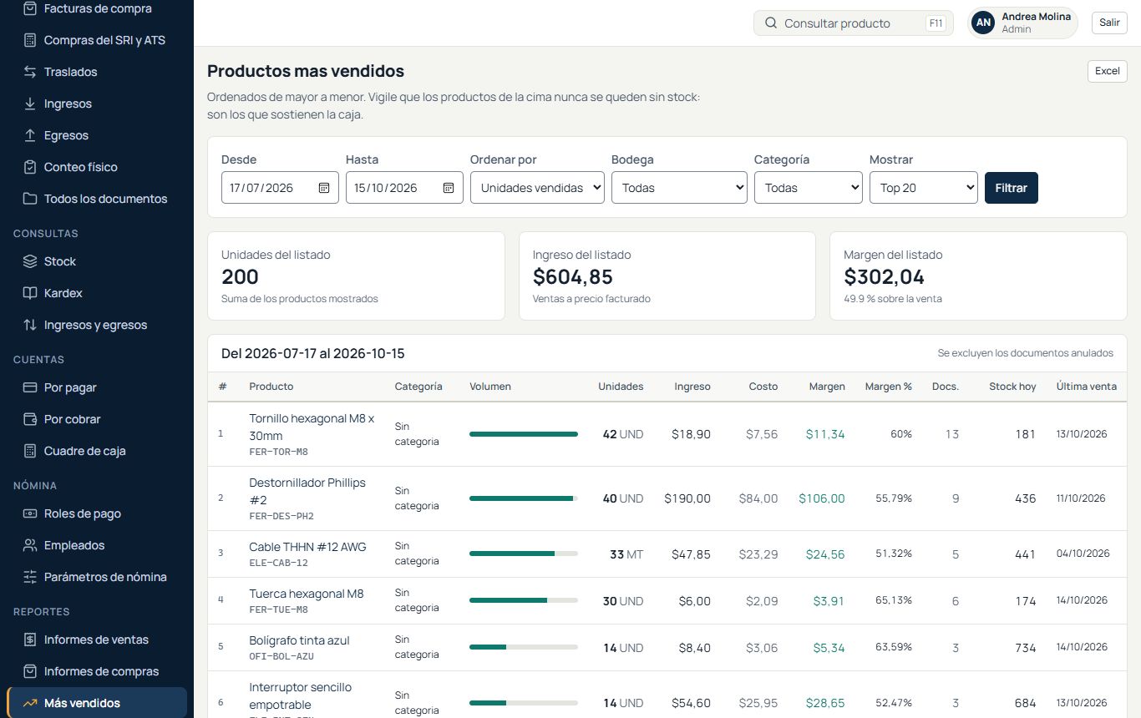
Task: Open the Ordenar por dropdown
Action: (x=537, y=188)
